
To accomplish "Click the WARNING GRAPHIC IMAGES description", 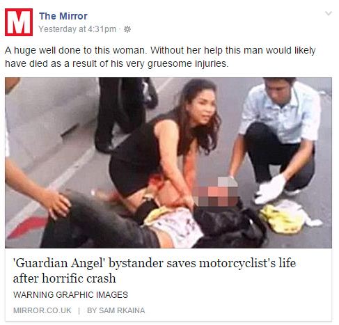I will tap(70, 295).
